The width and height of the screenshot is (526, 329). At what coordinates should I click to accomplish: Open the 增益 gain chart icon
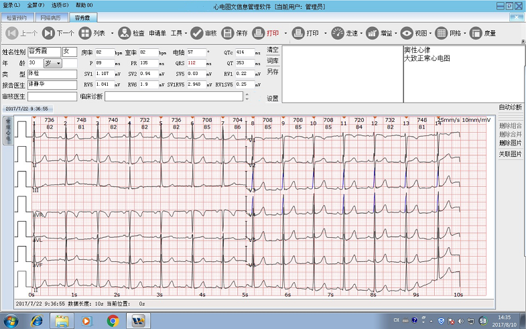pyautogui.click(x=372, y=33)
